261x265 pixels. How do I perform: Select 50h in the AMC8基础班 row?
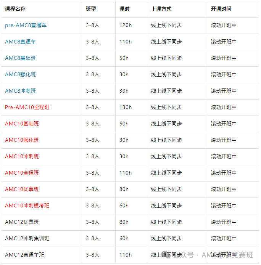click(124, 58)
